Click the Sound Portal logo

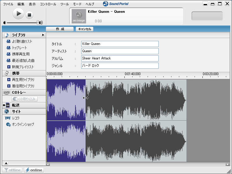pos(116,4)
